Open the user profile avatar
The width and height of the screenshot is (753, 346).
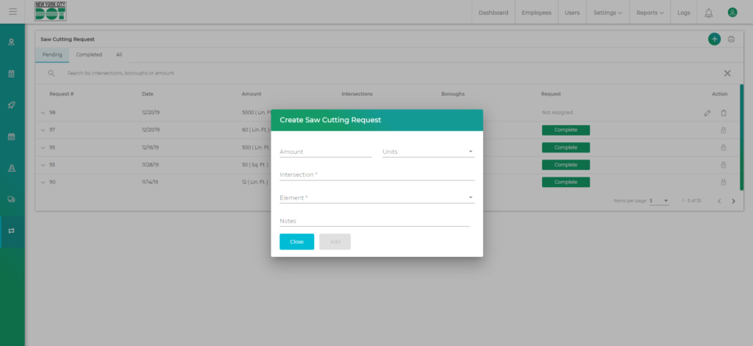click(732, 13)
